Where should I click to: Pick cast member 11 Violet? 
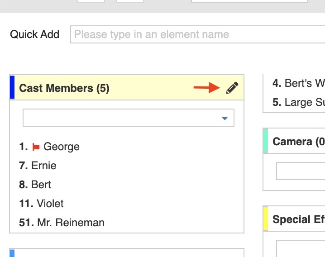point(50,204)
